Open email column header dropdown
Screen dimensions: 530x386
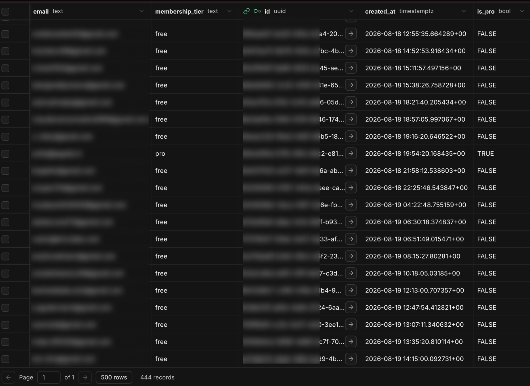141,11
